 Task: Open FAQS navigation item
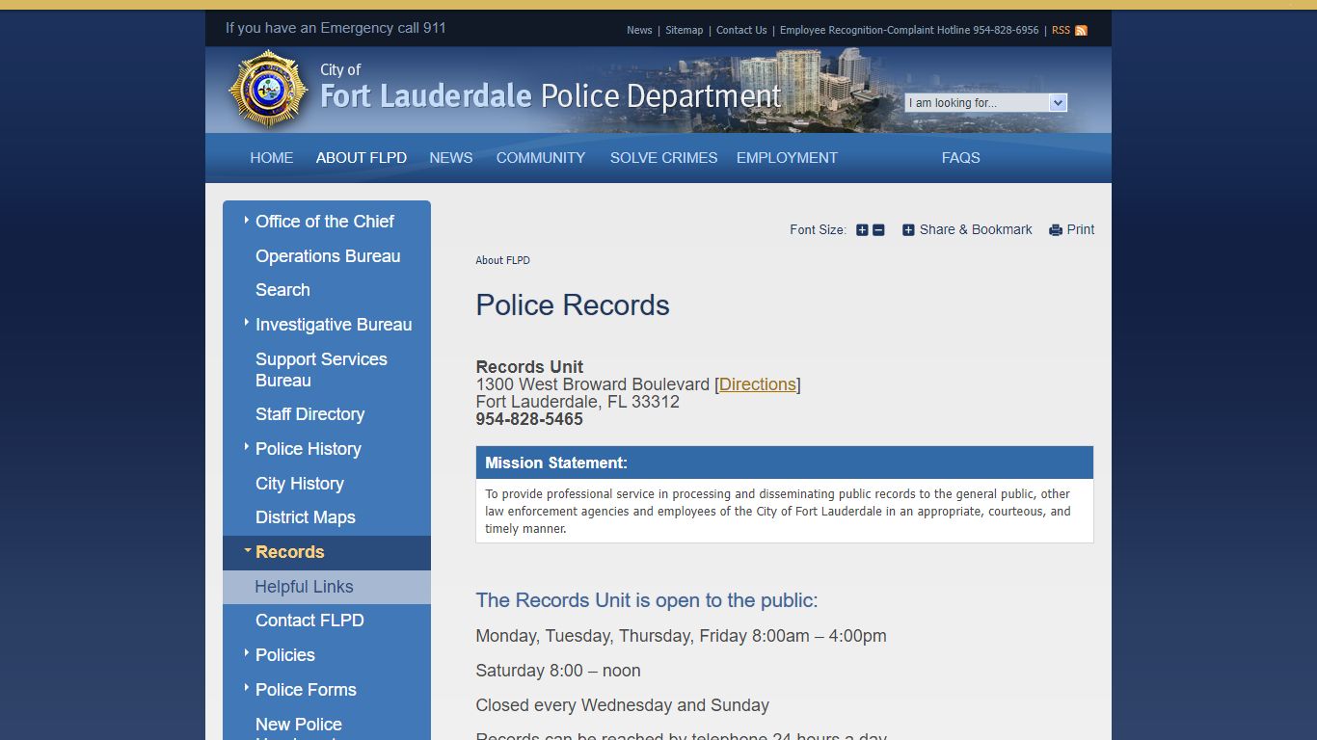[961, 158]
